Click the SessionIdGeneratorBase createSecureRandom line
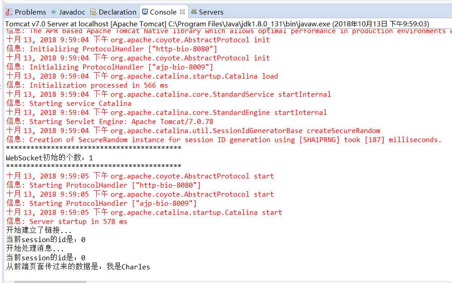This screenshot has width=452, height=283. (x=193, y=131)
